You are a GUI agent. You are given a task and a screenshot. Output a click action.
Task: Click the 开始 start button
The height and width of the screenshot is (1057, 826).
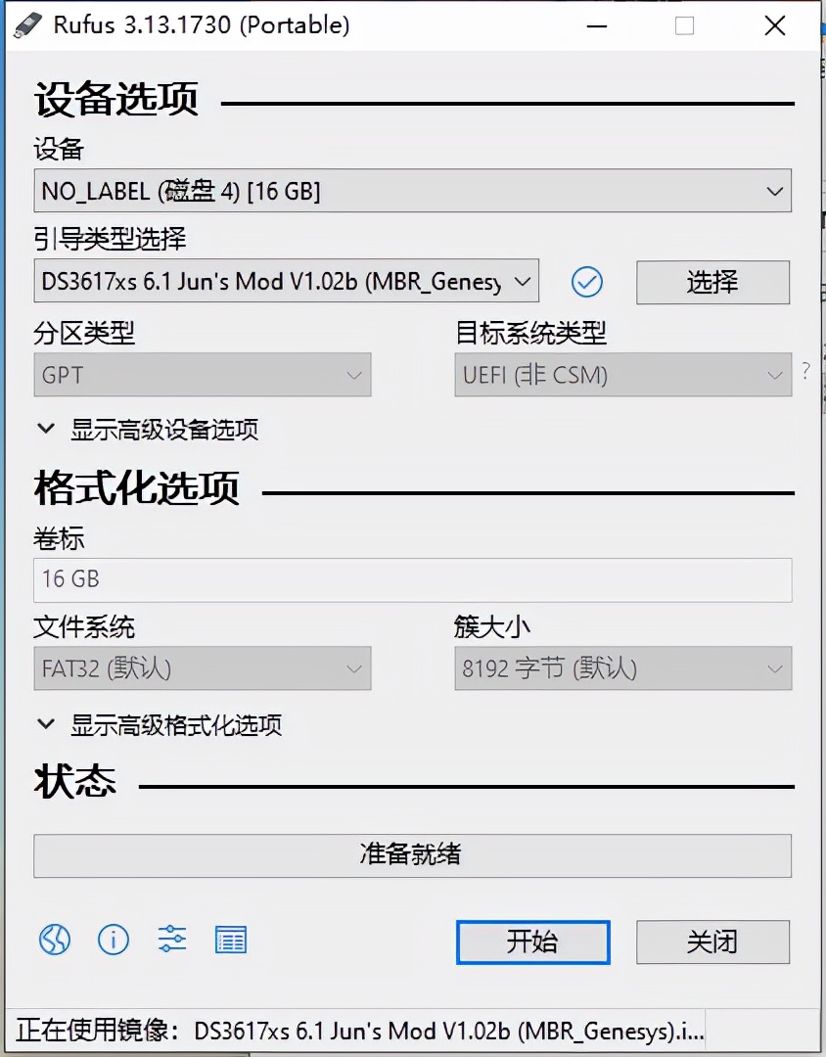[532, 942]
